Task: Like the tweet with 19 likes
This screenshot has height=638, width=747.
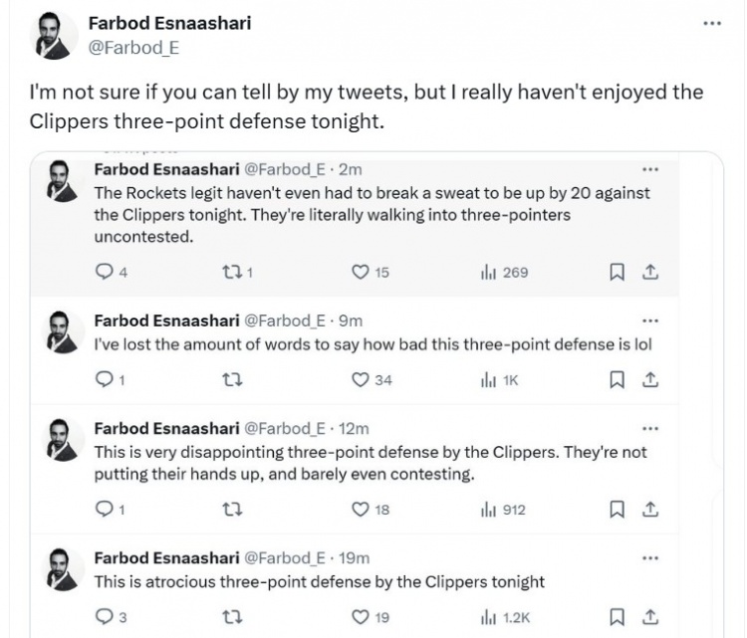Action: [x=363, y=617]
